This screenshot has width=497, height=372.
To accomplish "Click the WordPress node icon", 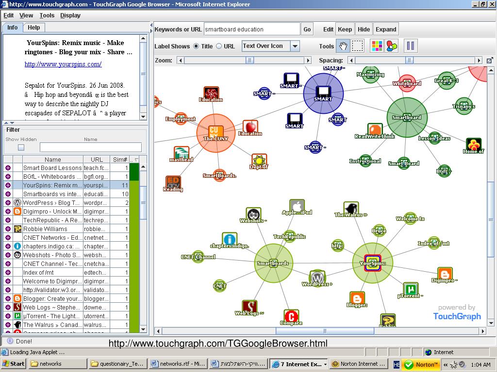I will tap(317, 278).
